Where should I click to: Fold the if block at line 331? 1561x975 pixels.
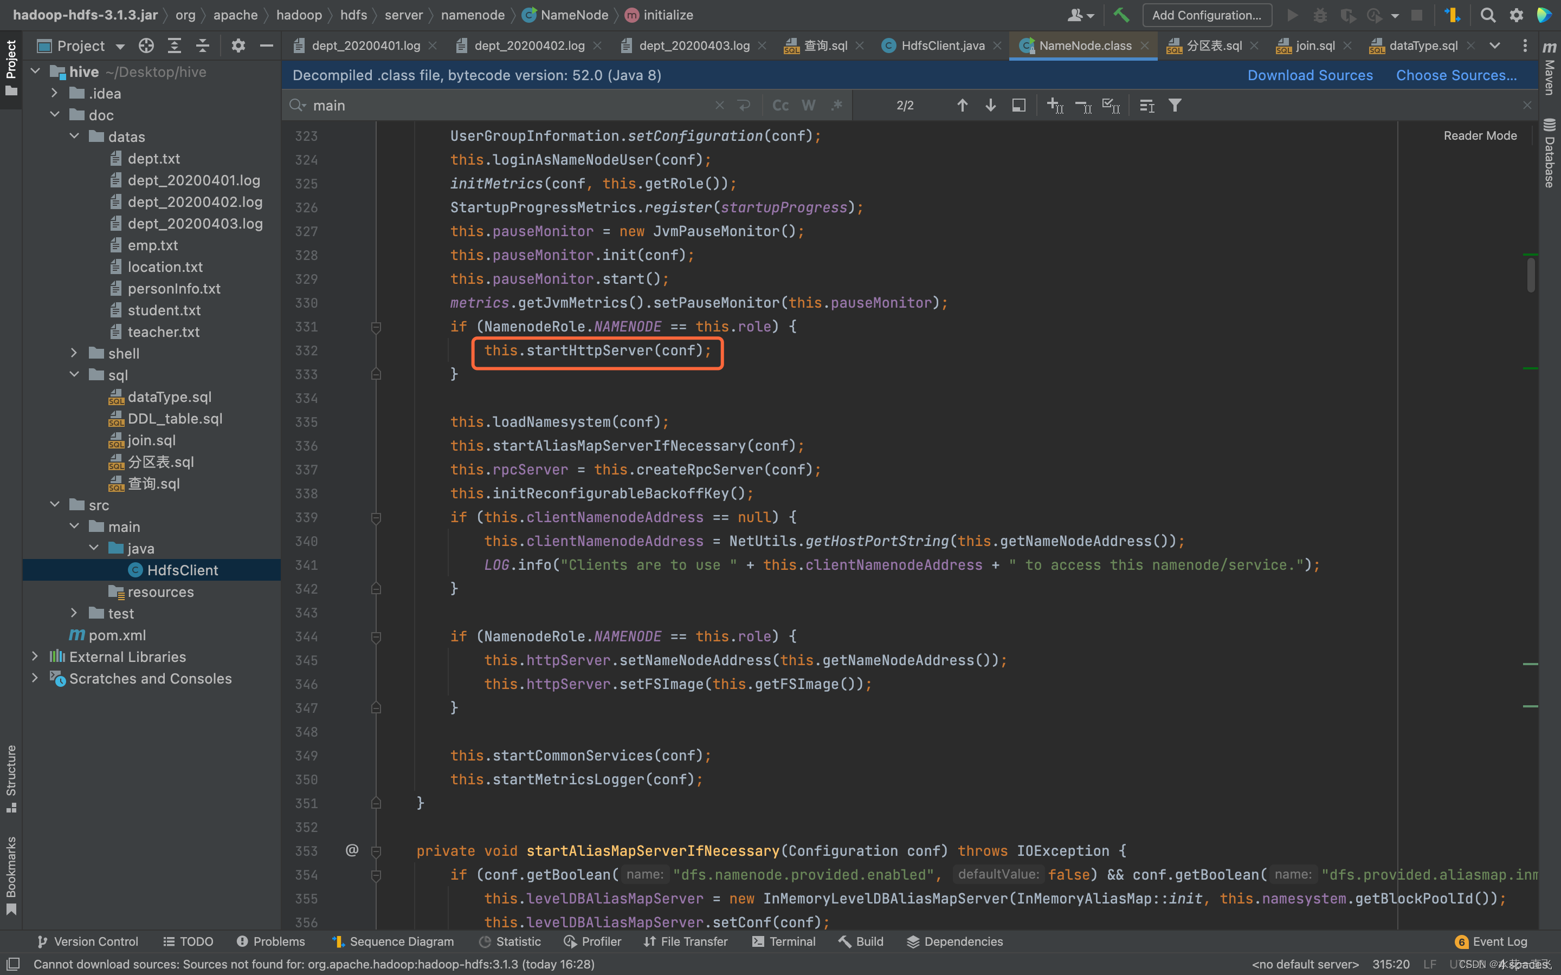point(376,327)
